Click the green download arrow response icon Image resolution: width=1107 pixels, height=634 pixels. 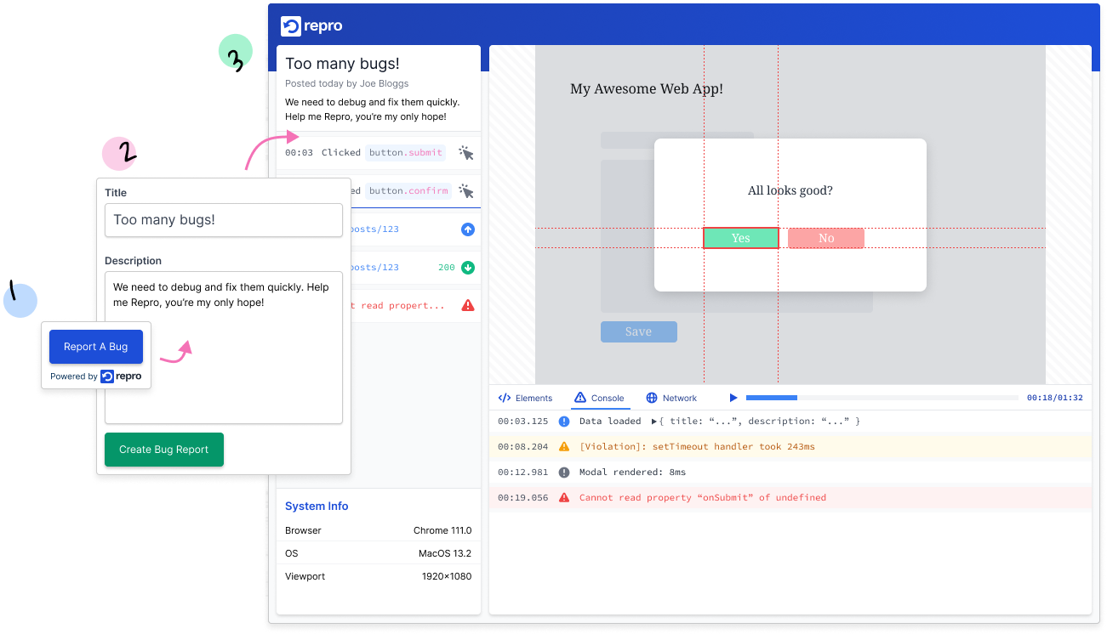468,268
